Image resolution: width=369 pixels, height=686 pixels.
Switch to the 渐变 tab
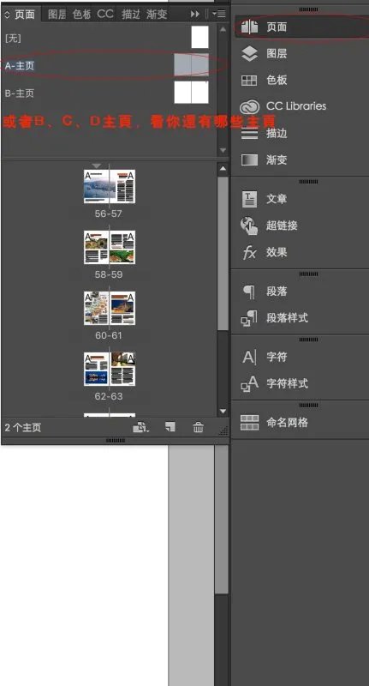(x=157, y=14)
